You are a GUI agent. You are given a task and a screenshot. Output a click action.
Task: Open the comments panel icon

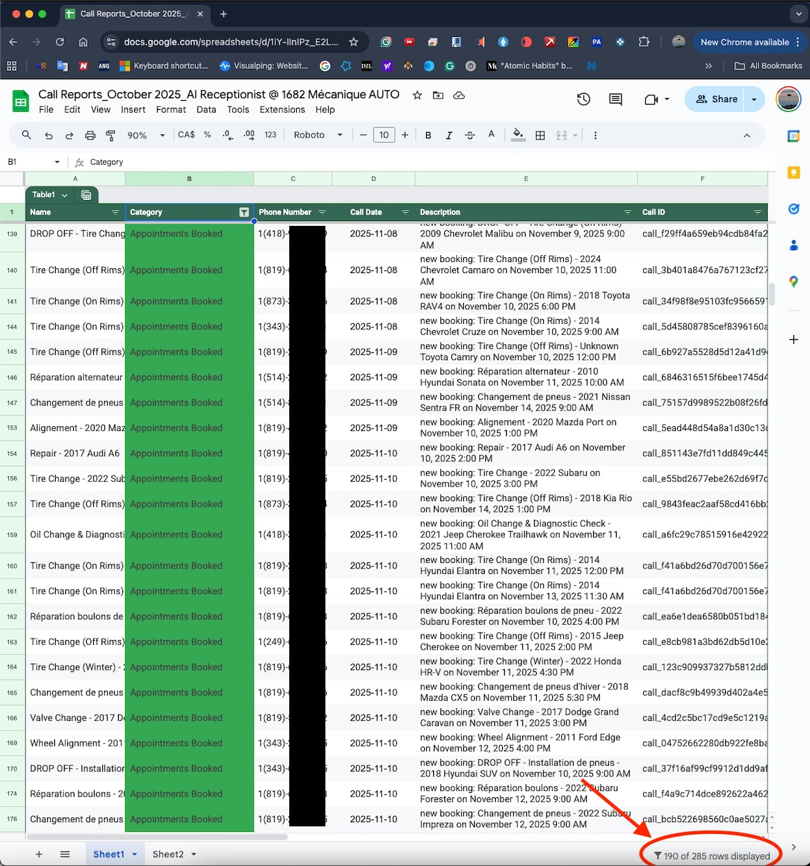(615, 99)
